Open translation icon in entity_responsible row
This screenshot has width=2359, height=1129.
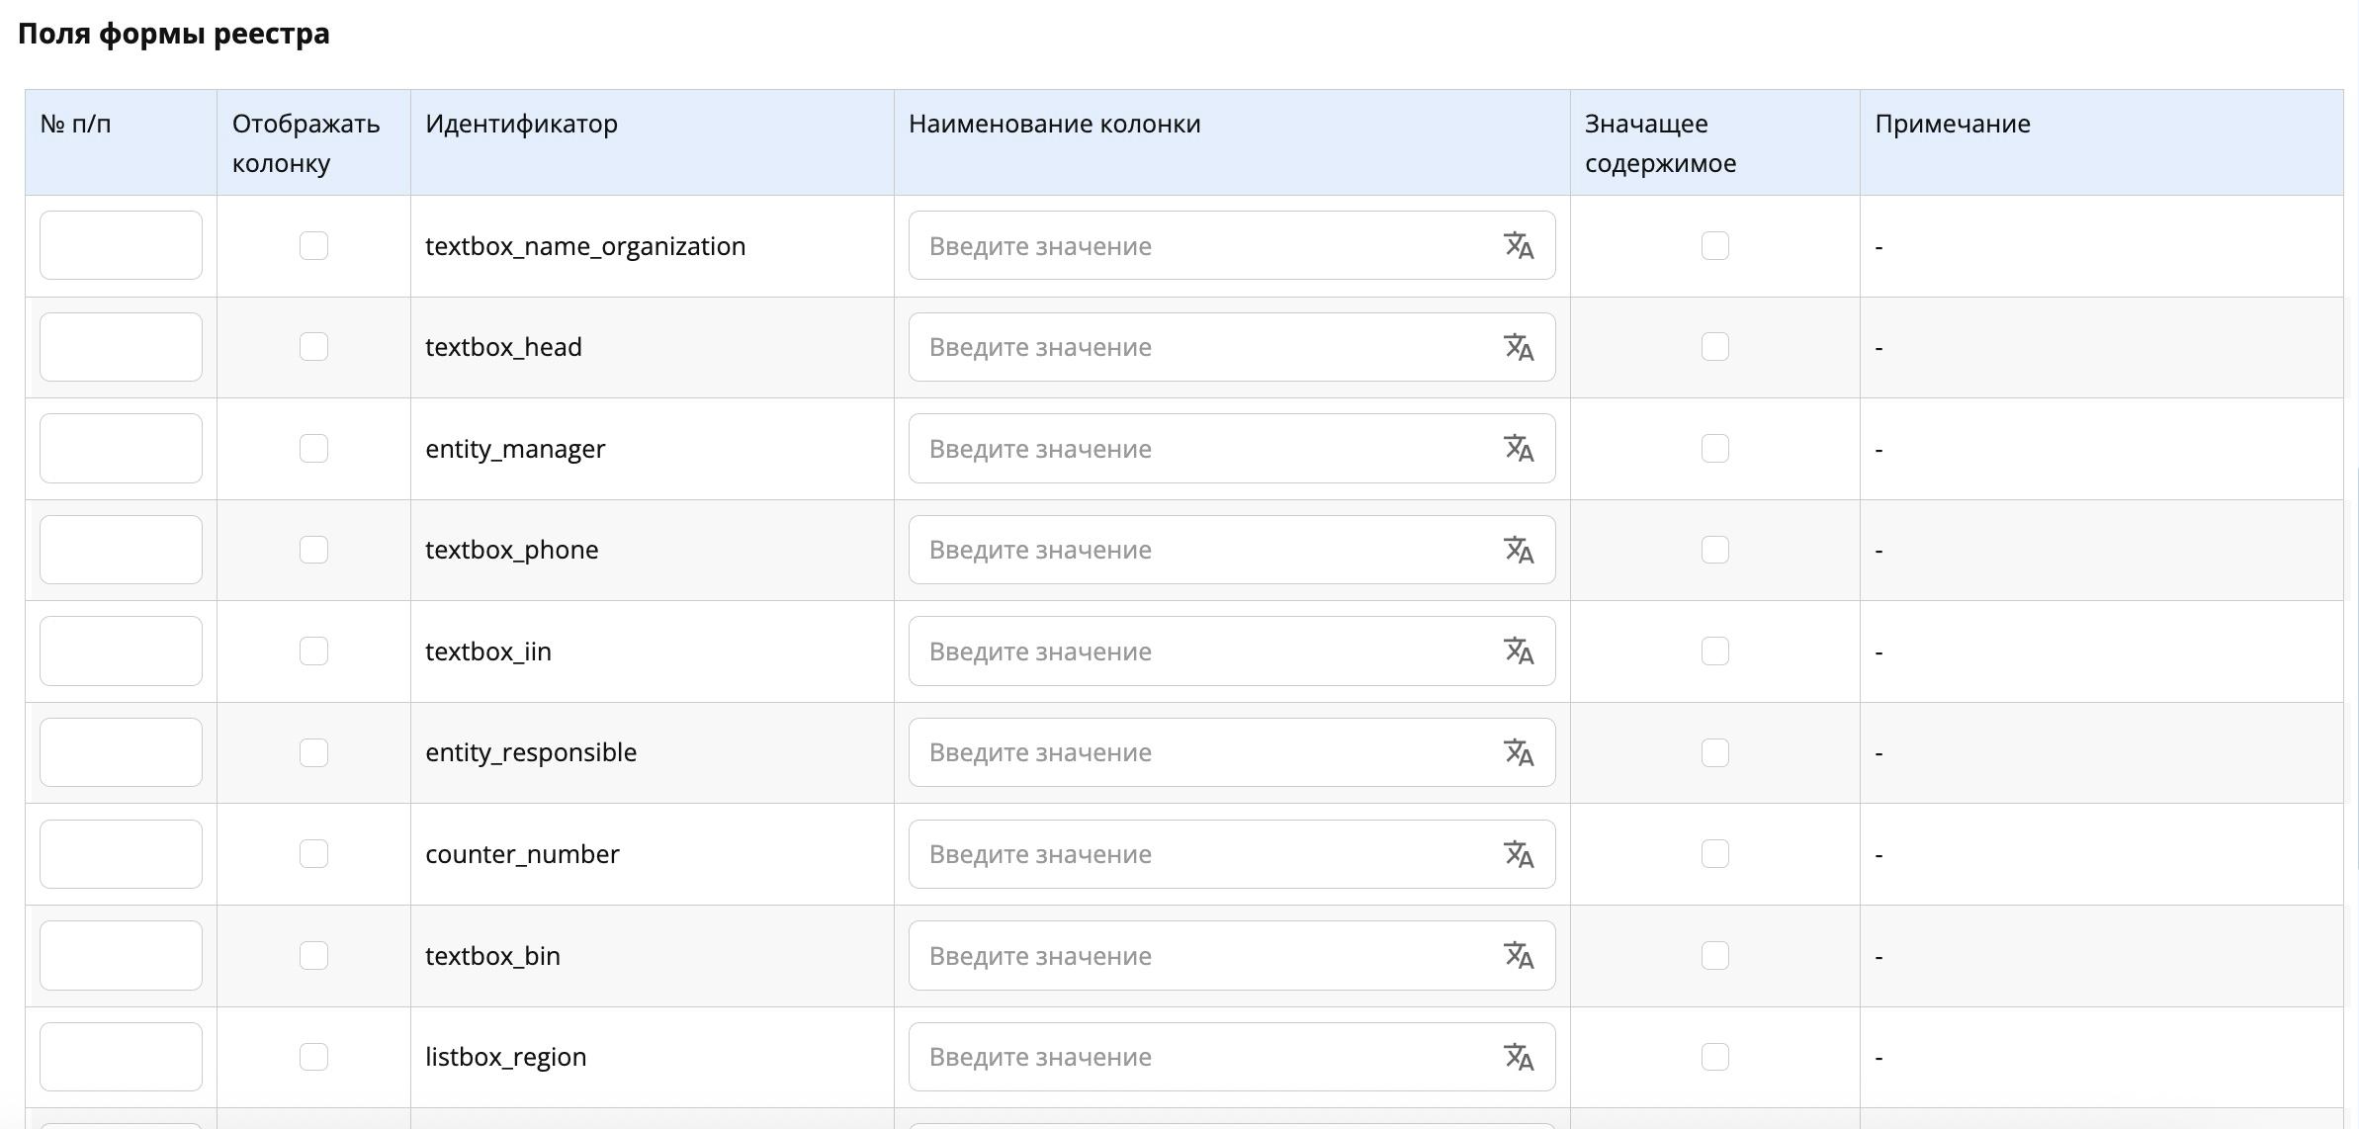click(1519, 752)
